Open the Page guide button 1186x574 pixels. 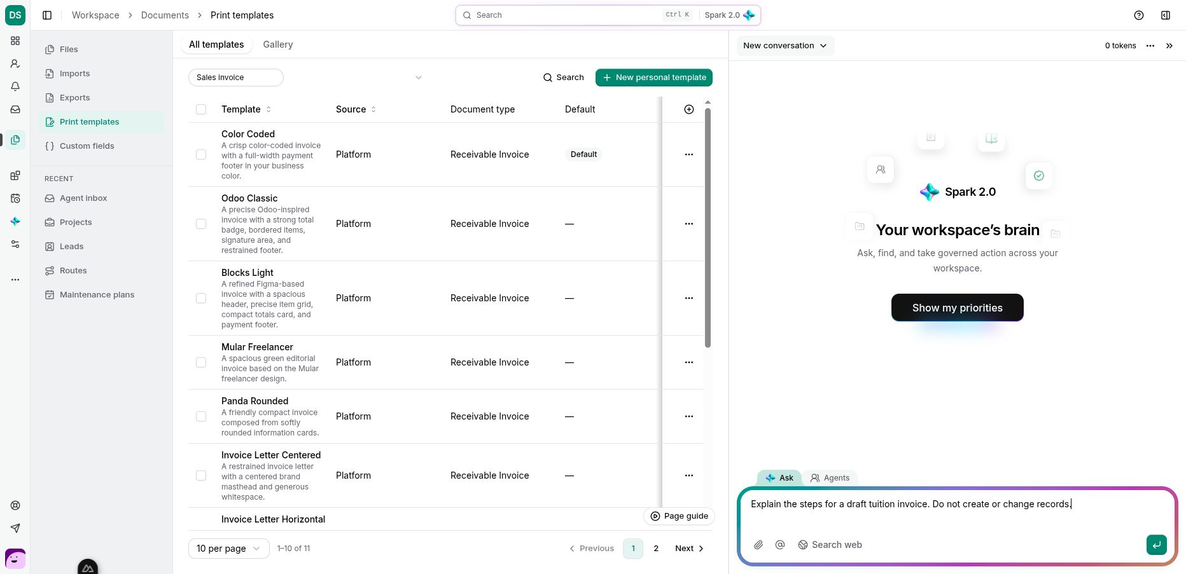(680, 516)
